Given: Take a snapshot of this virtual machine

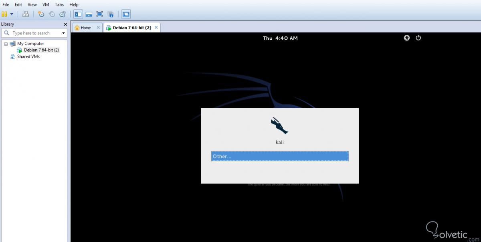Looking at the screenshot, I should (x=41, y=14).
